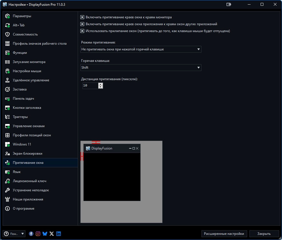Click the Заставка sidebar icon
Screen dimensions: 282x240
[x=8, y=89]
